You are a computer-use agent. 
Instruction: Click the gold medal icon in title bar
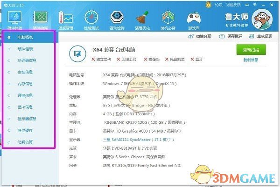click(x=208, y=5)
